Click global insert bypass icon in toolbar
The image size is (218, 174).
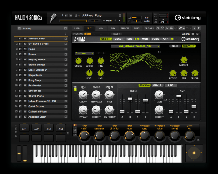[158, 28]
